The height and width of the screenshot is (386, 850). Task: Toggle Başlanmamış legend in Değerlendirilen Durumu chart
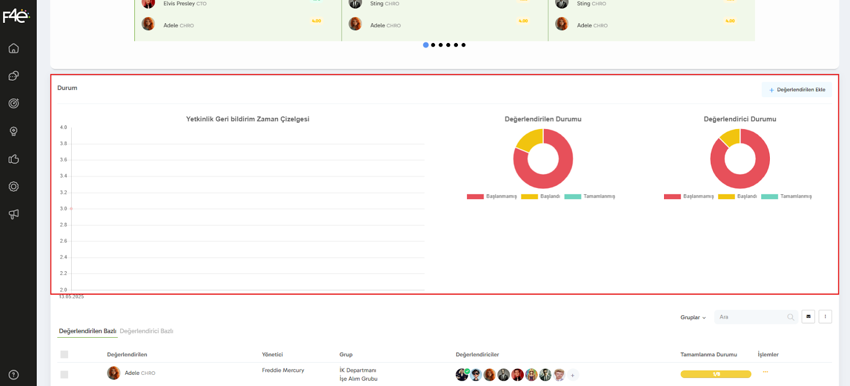[x=491, y=196]
